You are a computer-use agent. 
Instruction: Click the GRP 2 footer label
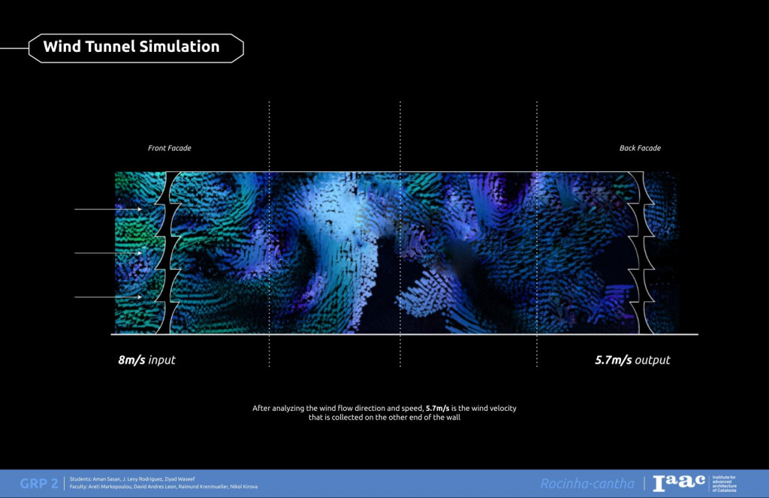39,483
